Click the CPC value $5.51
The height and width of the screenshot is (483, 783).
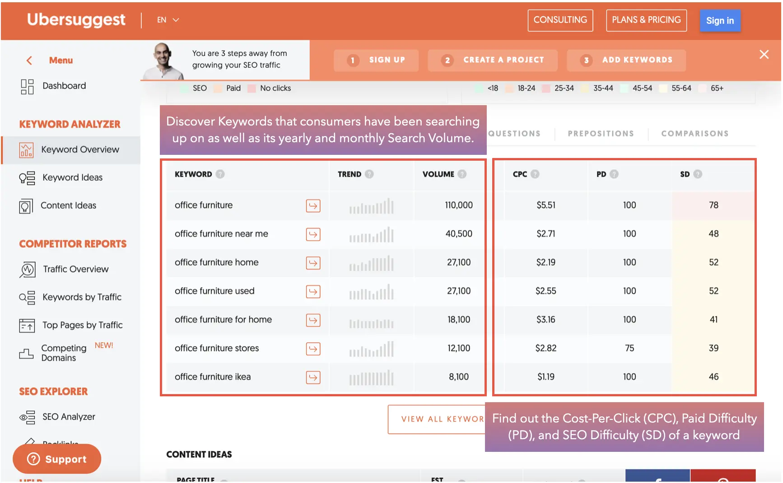pos(545,205)
